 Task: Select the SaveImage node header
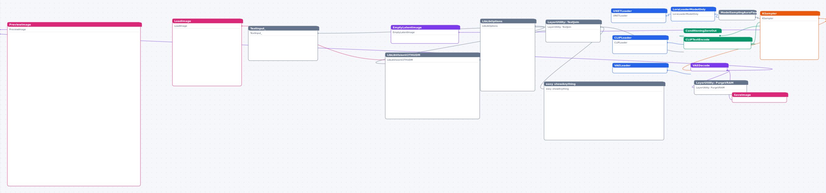click(760, 95)
